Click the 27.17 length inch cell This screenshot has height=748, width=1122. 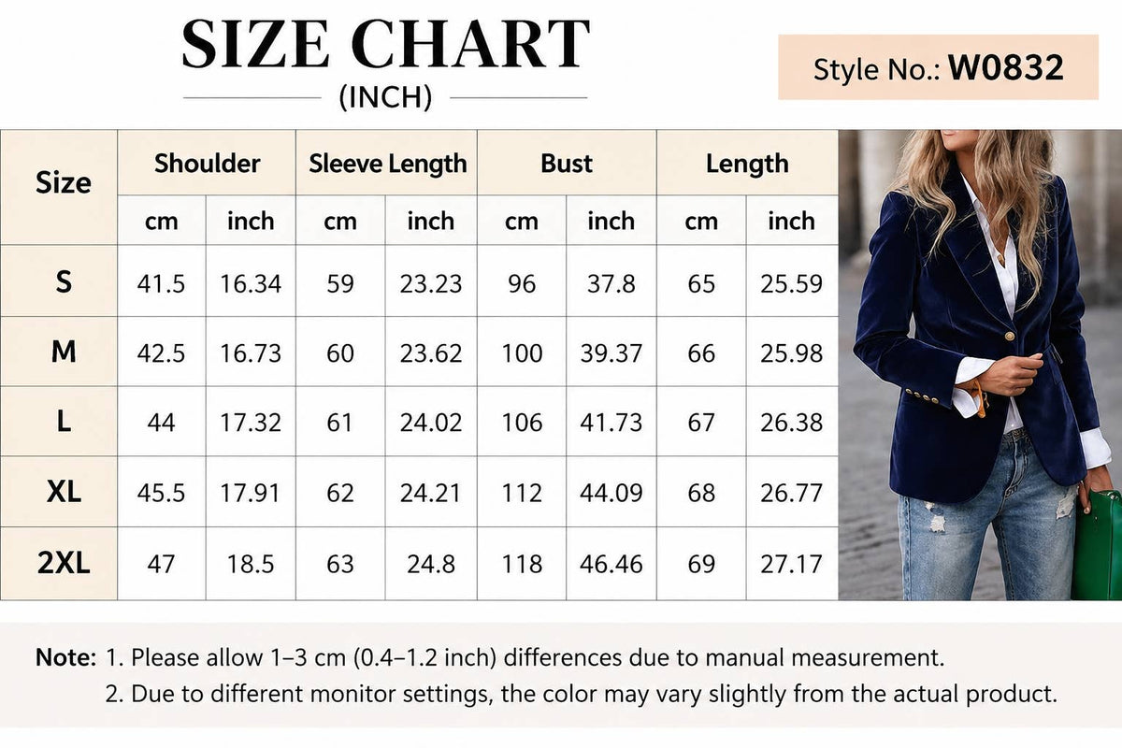click(x=792, y=564)
